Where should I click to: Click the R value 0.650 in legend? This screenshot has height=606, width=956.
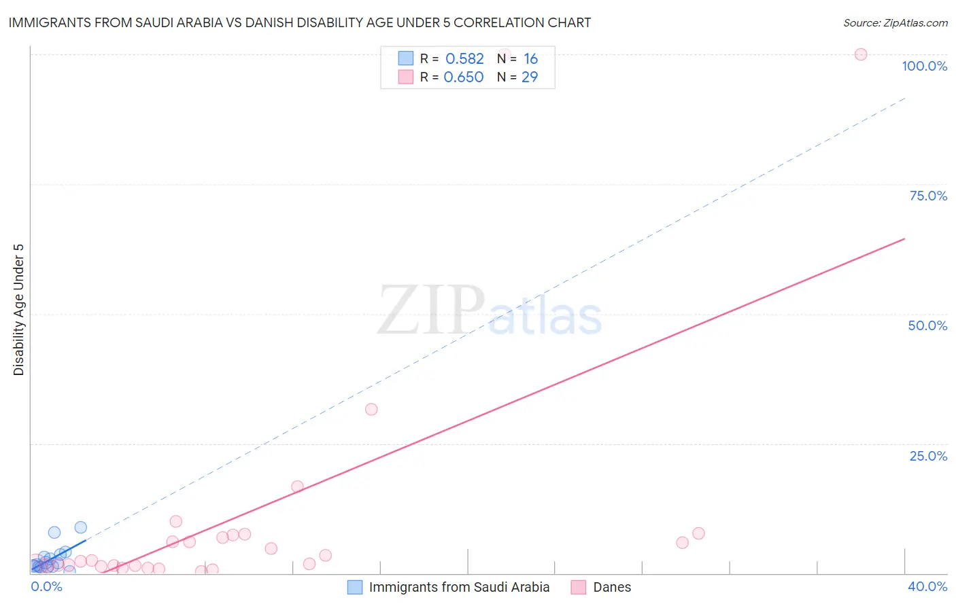click(464, 77)
